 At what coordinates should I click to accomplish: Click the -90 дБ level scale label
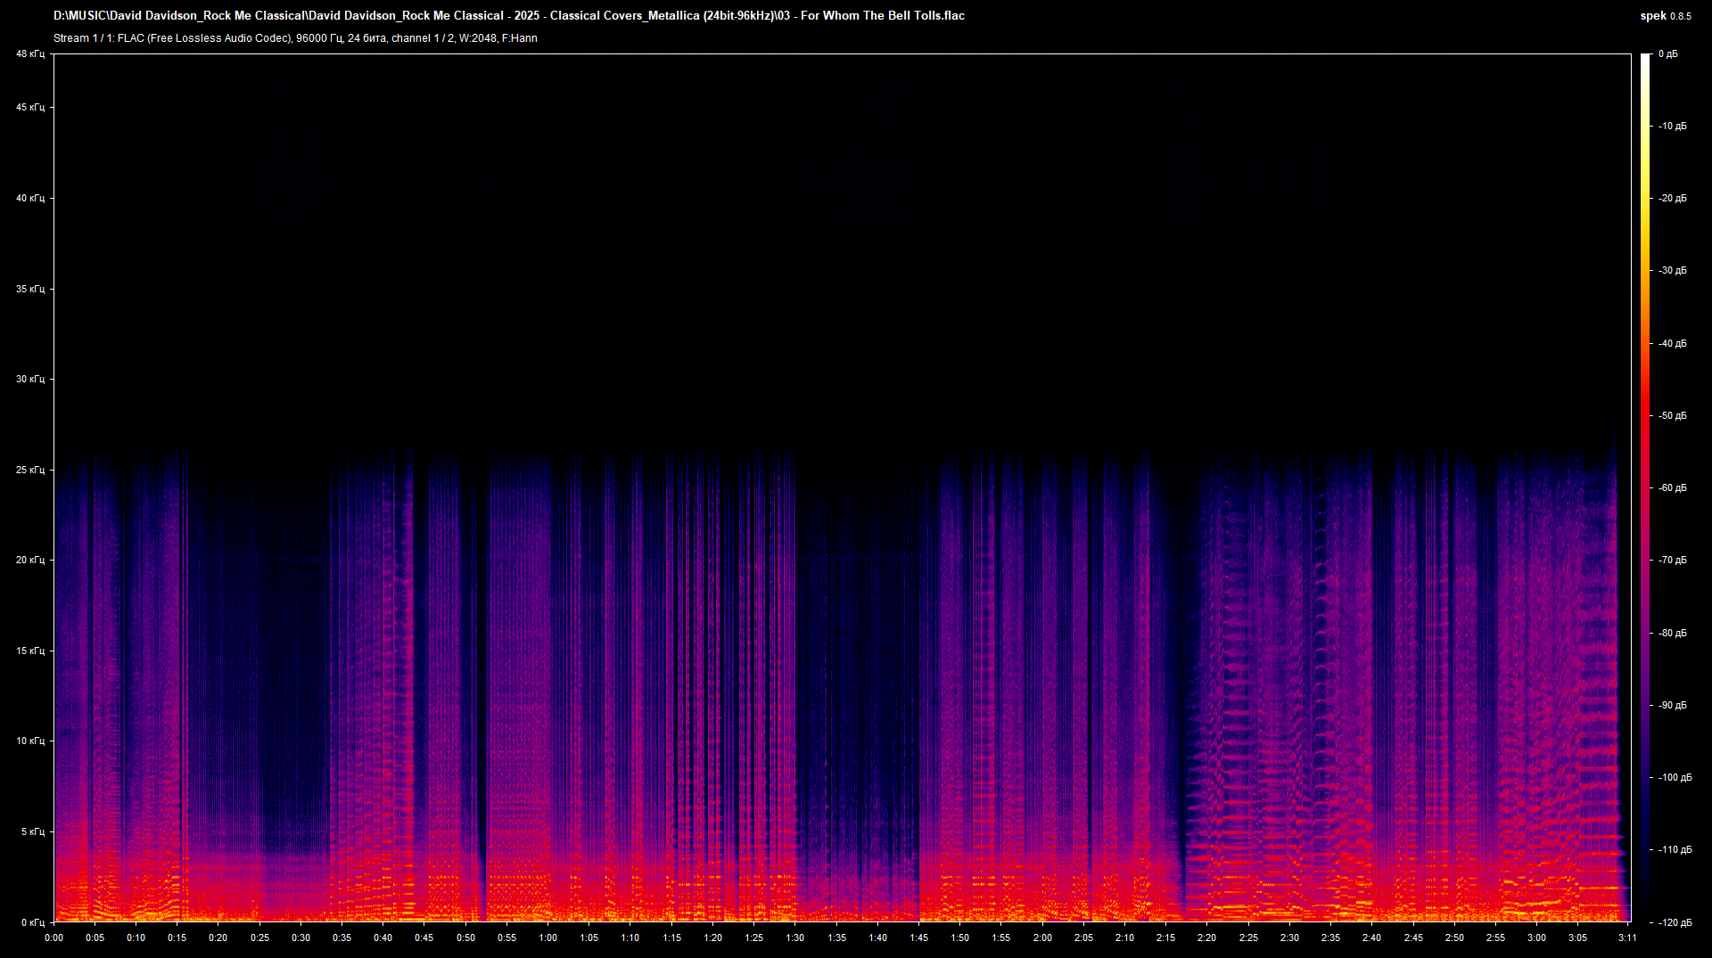click(1673, 705)
